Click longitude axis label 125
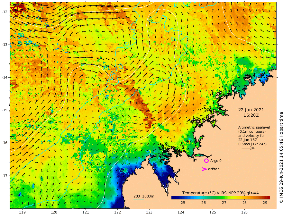Viewport: 283px width, 218px height. point(213,213)
